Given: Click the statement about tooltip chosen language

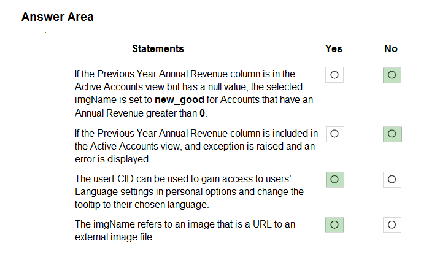Looking at the screenshot, I should (189, 191).
